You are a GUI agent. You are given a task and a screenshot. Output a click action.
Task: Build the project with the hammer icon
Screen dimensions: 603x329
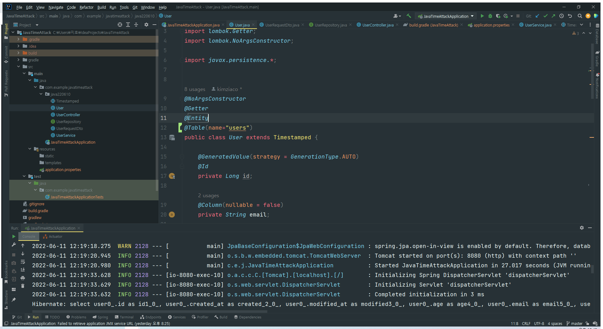(409, 16)
